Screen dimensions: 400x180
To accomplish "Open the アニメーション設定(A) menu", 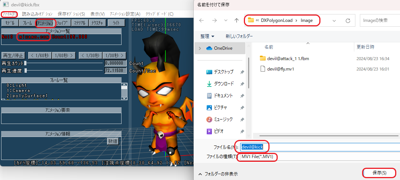I will (x=125, y=14).
